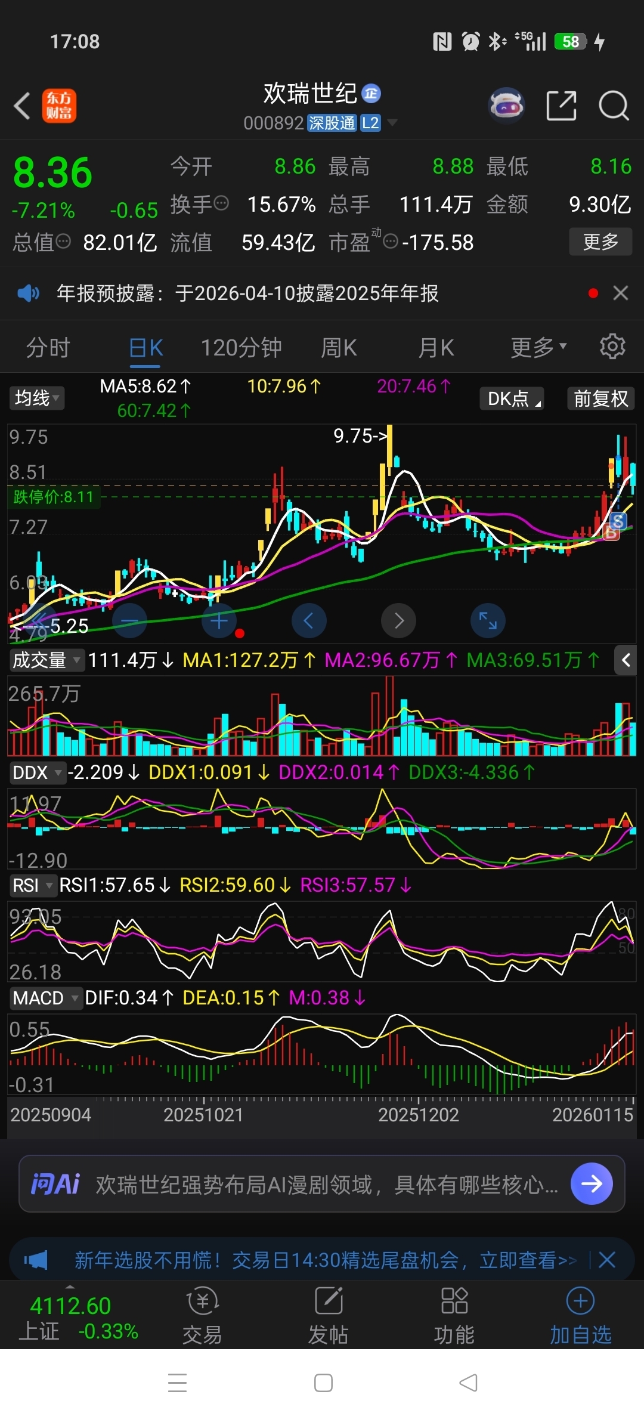Send the 问AI question arrow button
The width and height of the screenshot is (644, 1416).
(x=592, y=1183)
